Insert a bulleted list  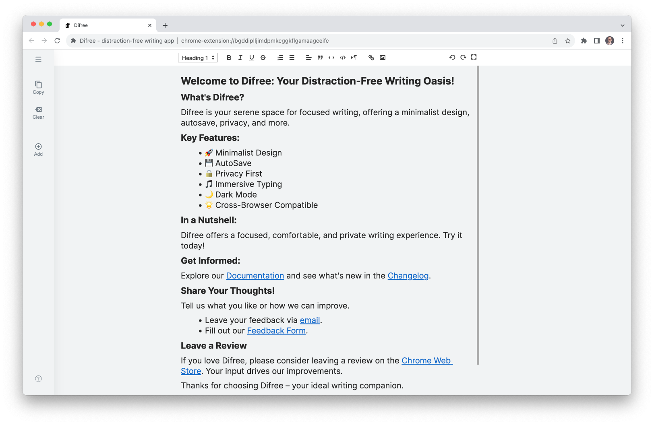[292, 58]
